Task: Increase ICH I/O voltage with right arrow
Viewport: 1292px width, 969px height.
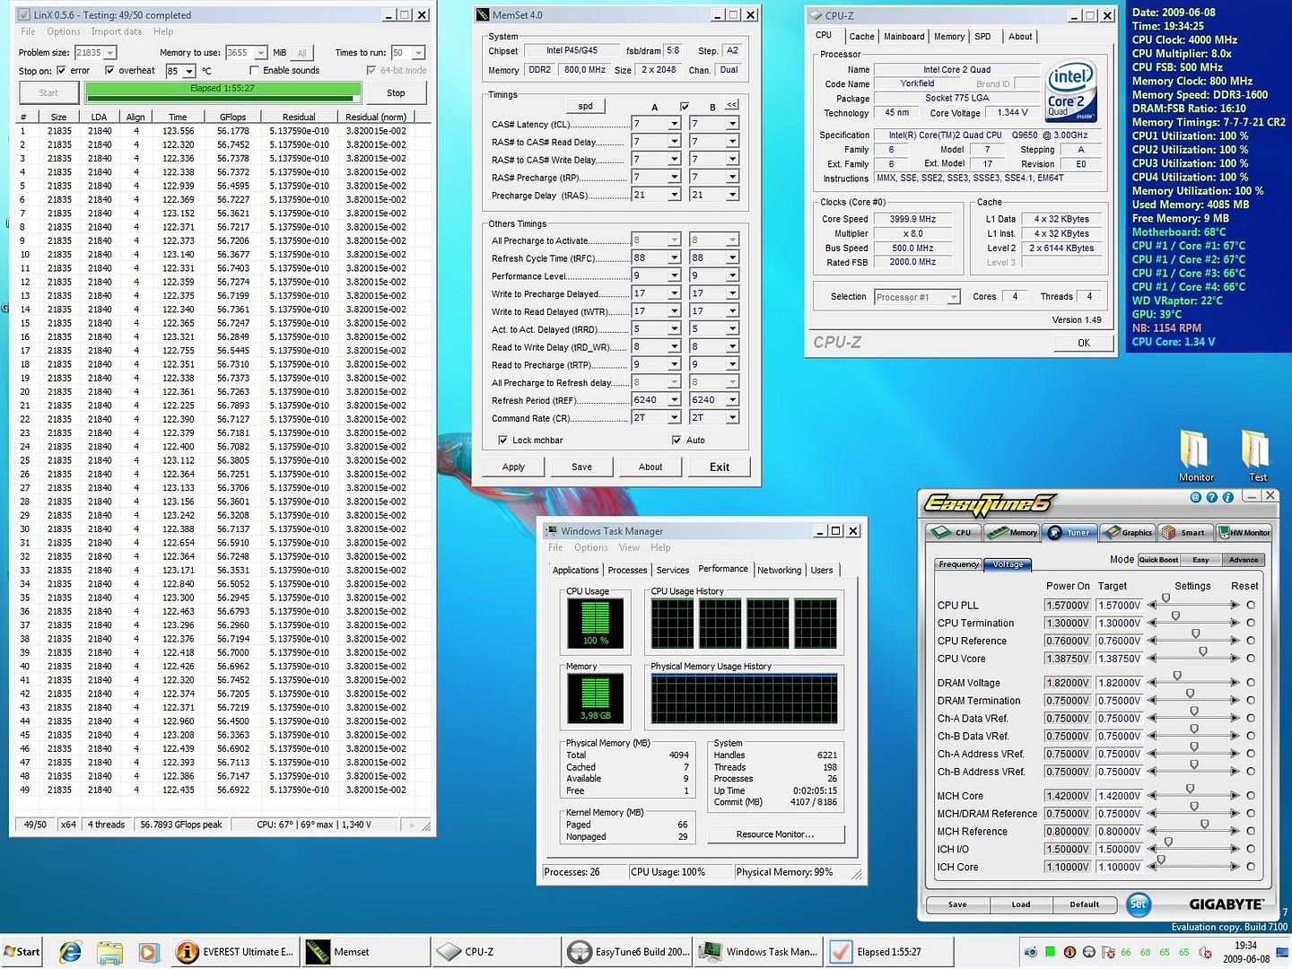Action: coord(1235,849)
